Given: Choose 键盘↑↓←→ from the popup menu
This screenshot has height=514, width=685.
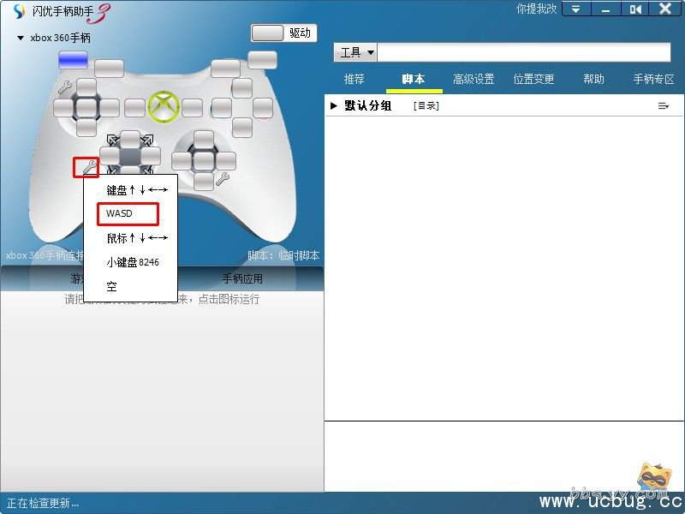Looking at the screenshot, I should pyautogui.click(x=137, y=190).
